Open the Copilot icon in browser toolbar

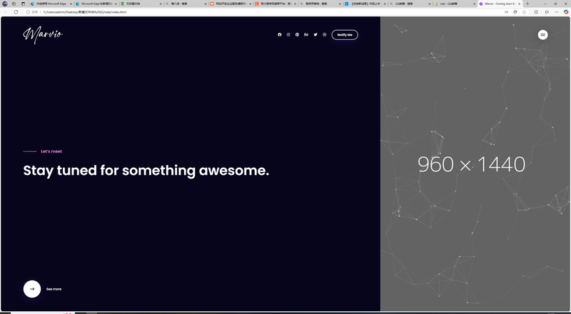pos(566,12)
